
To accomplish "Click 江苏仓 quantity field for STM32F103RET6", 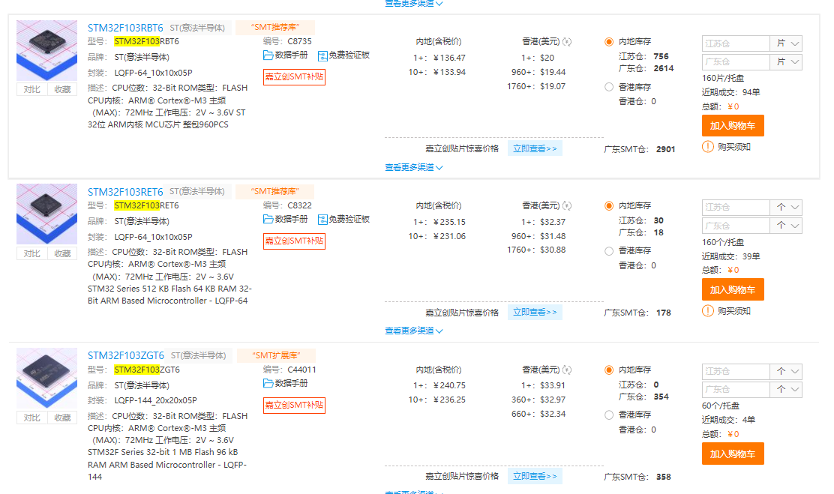I will (736, 208).
